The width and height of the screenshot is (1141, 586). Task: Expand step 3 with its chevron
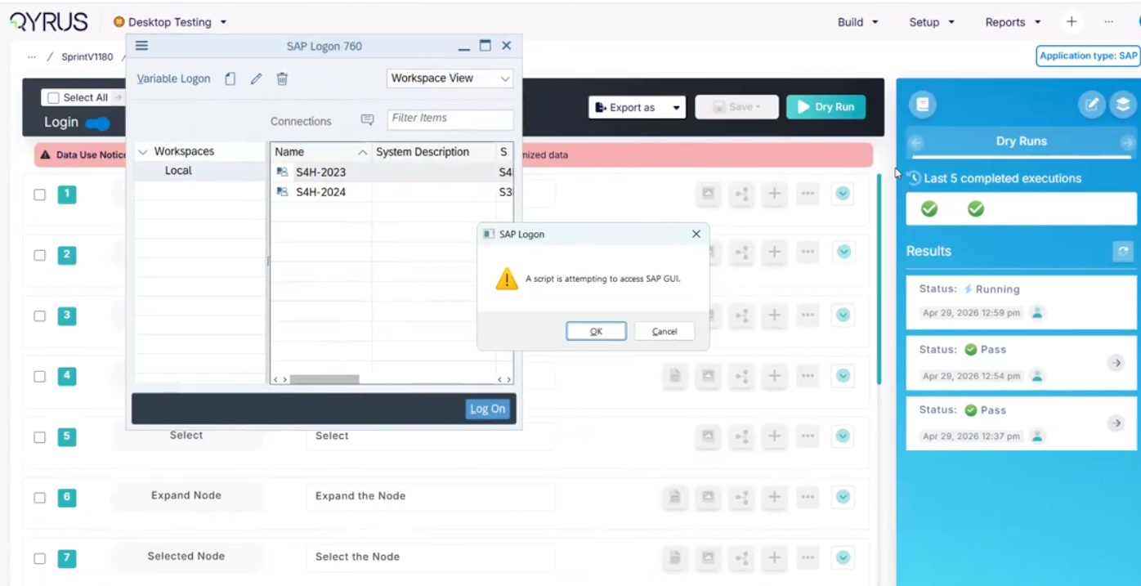pos(843,315)
